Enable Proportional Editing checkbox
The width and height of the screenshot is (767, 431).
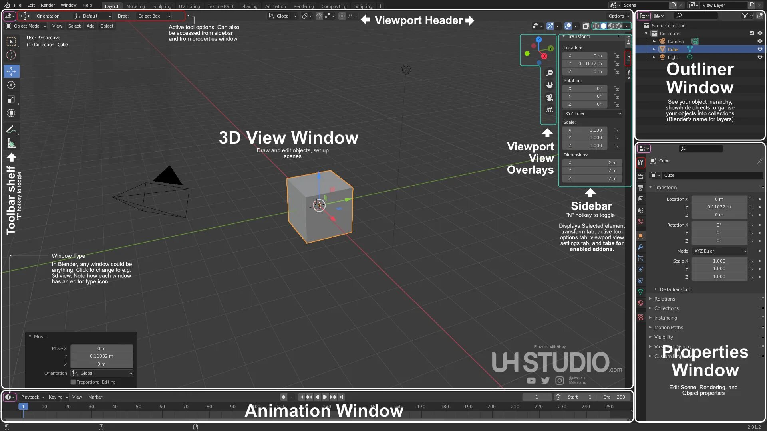(x=73, y=382)
